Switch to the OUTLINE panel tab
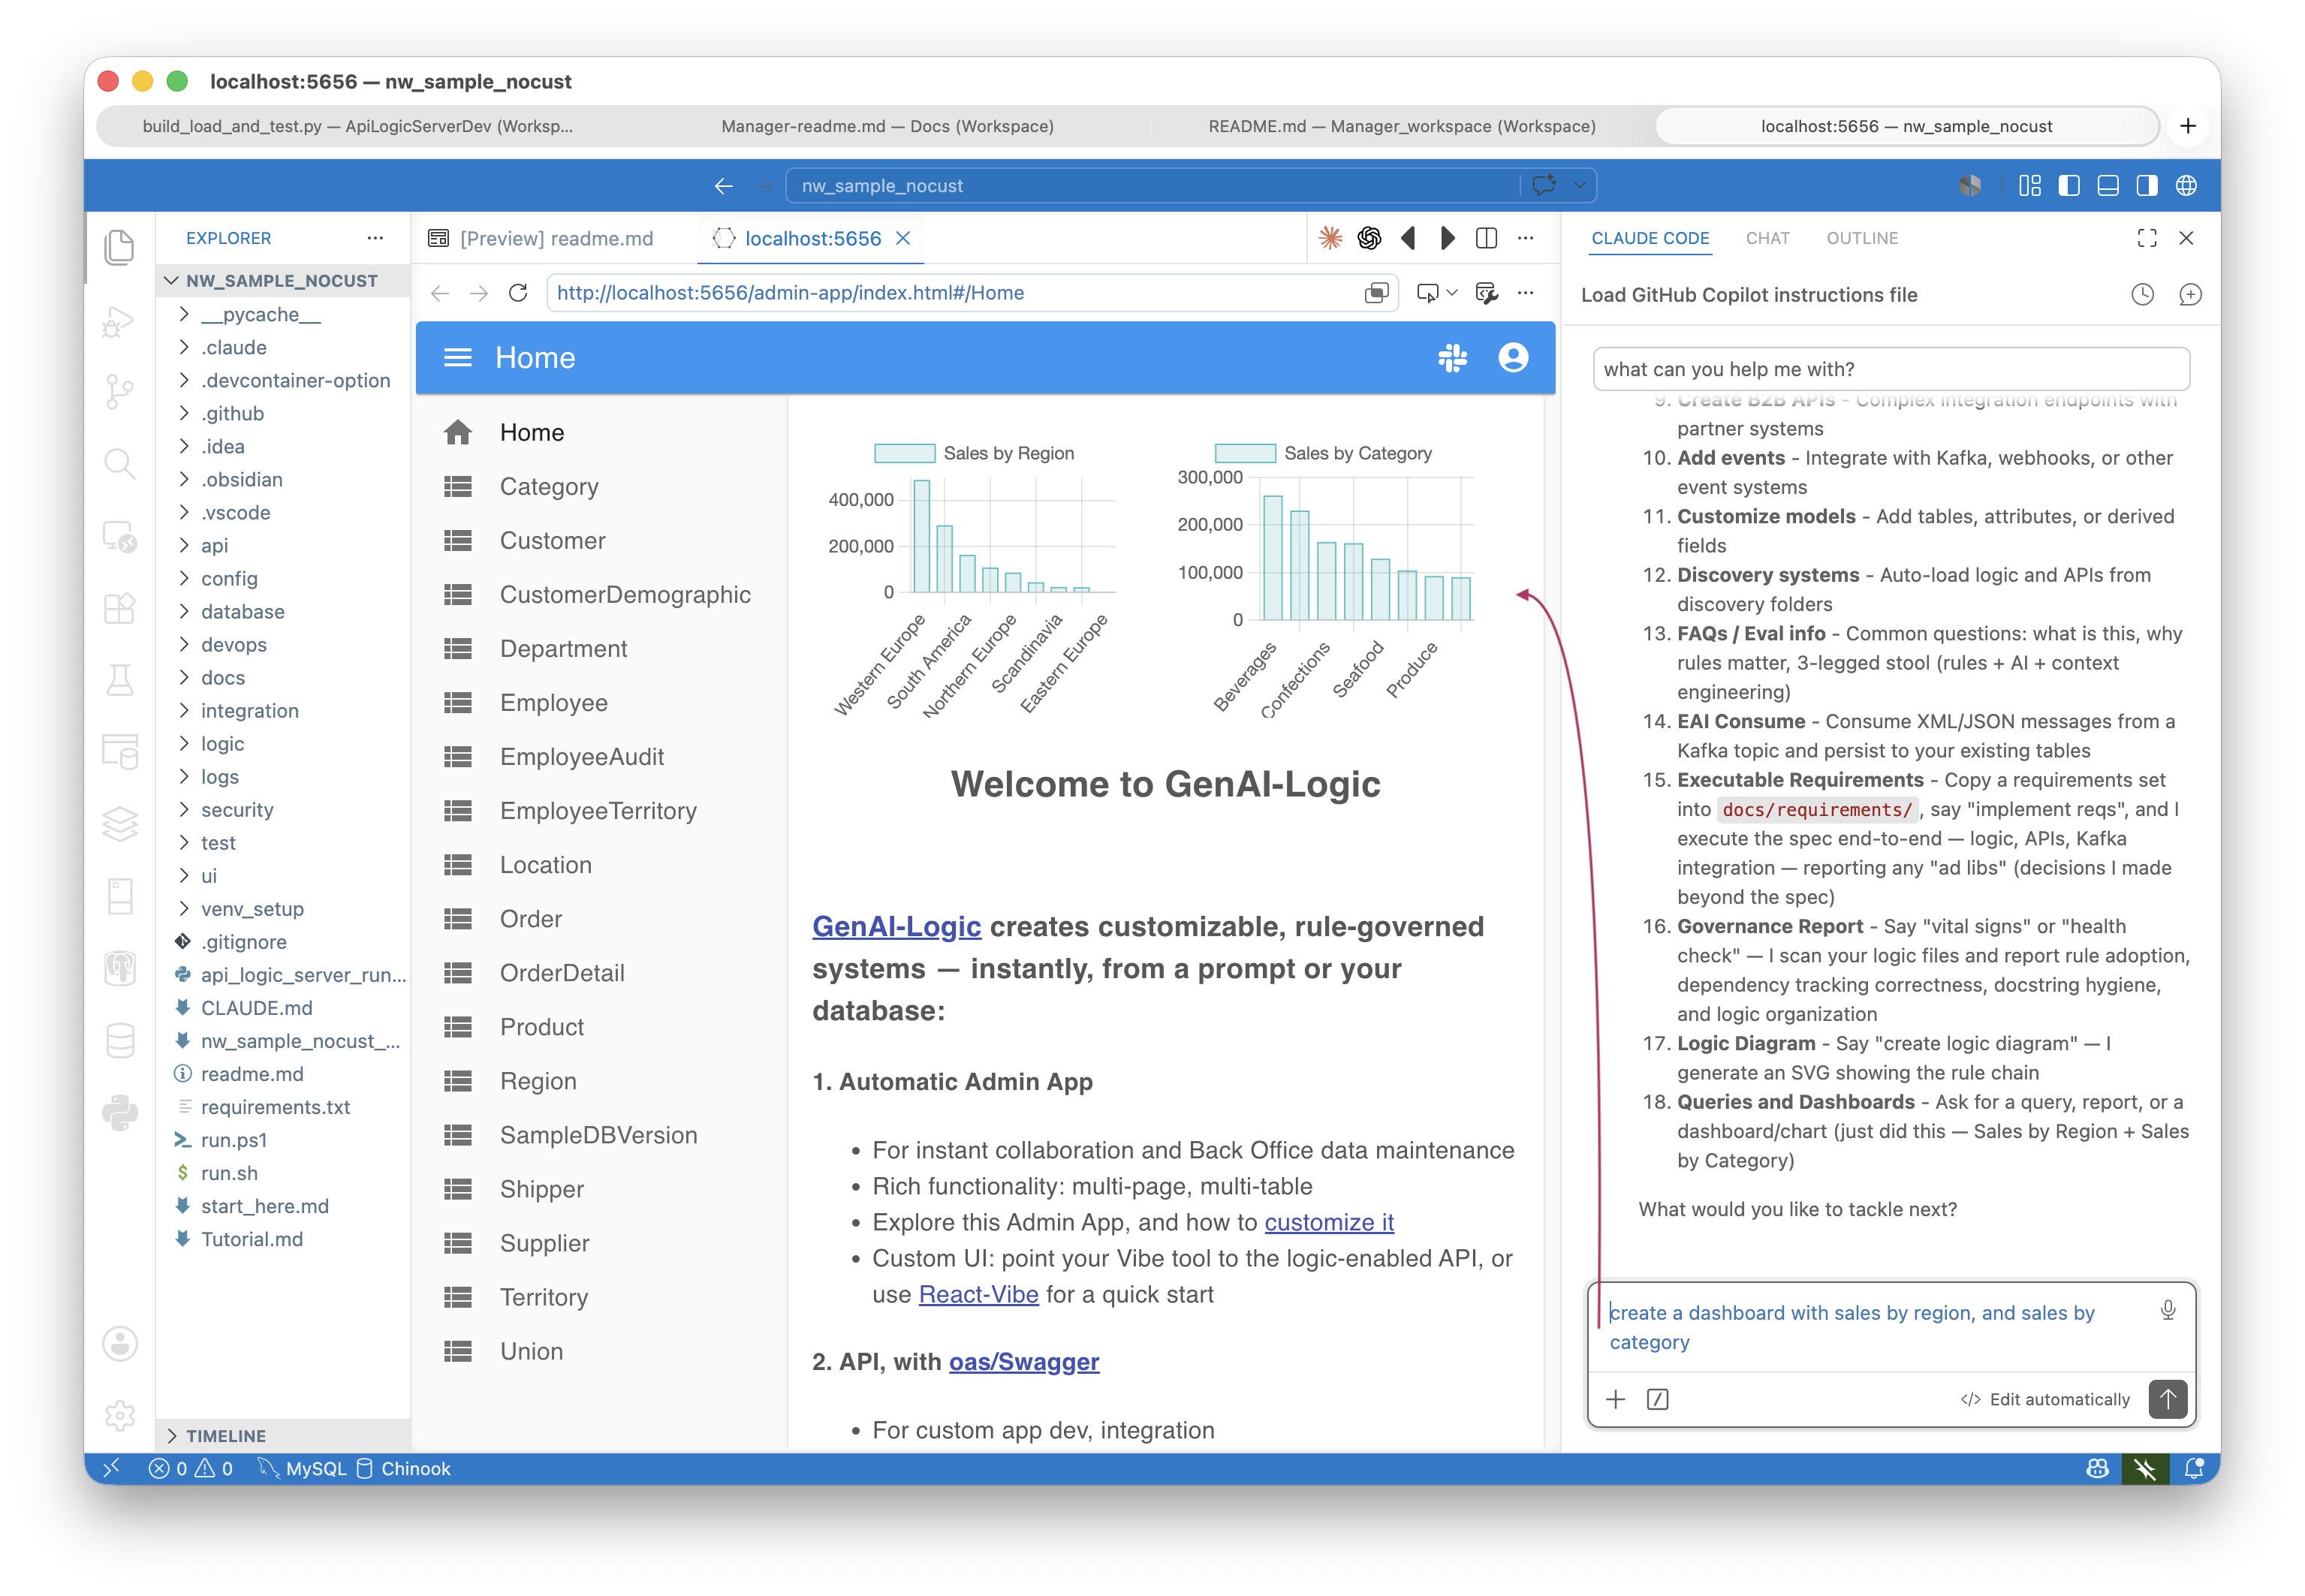Viewport: 2305px width, 1596px height. click(x=1861, y=238)
